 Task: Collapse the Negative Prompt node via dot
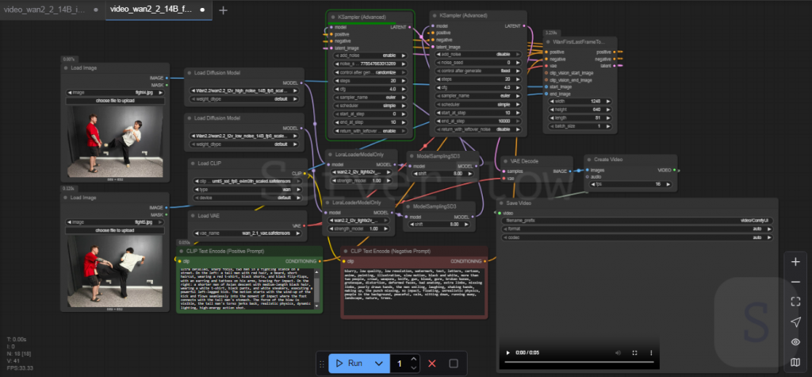[x=345, y=251]
